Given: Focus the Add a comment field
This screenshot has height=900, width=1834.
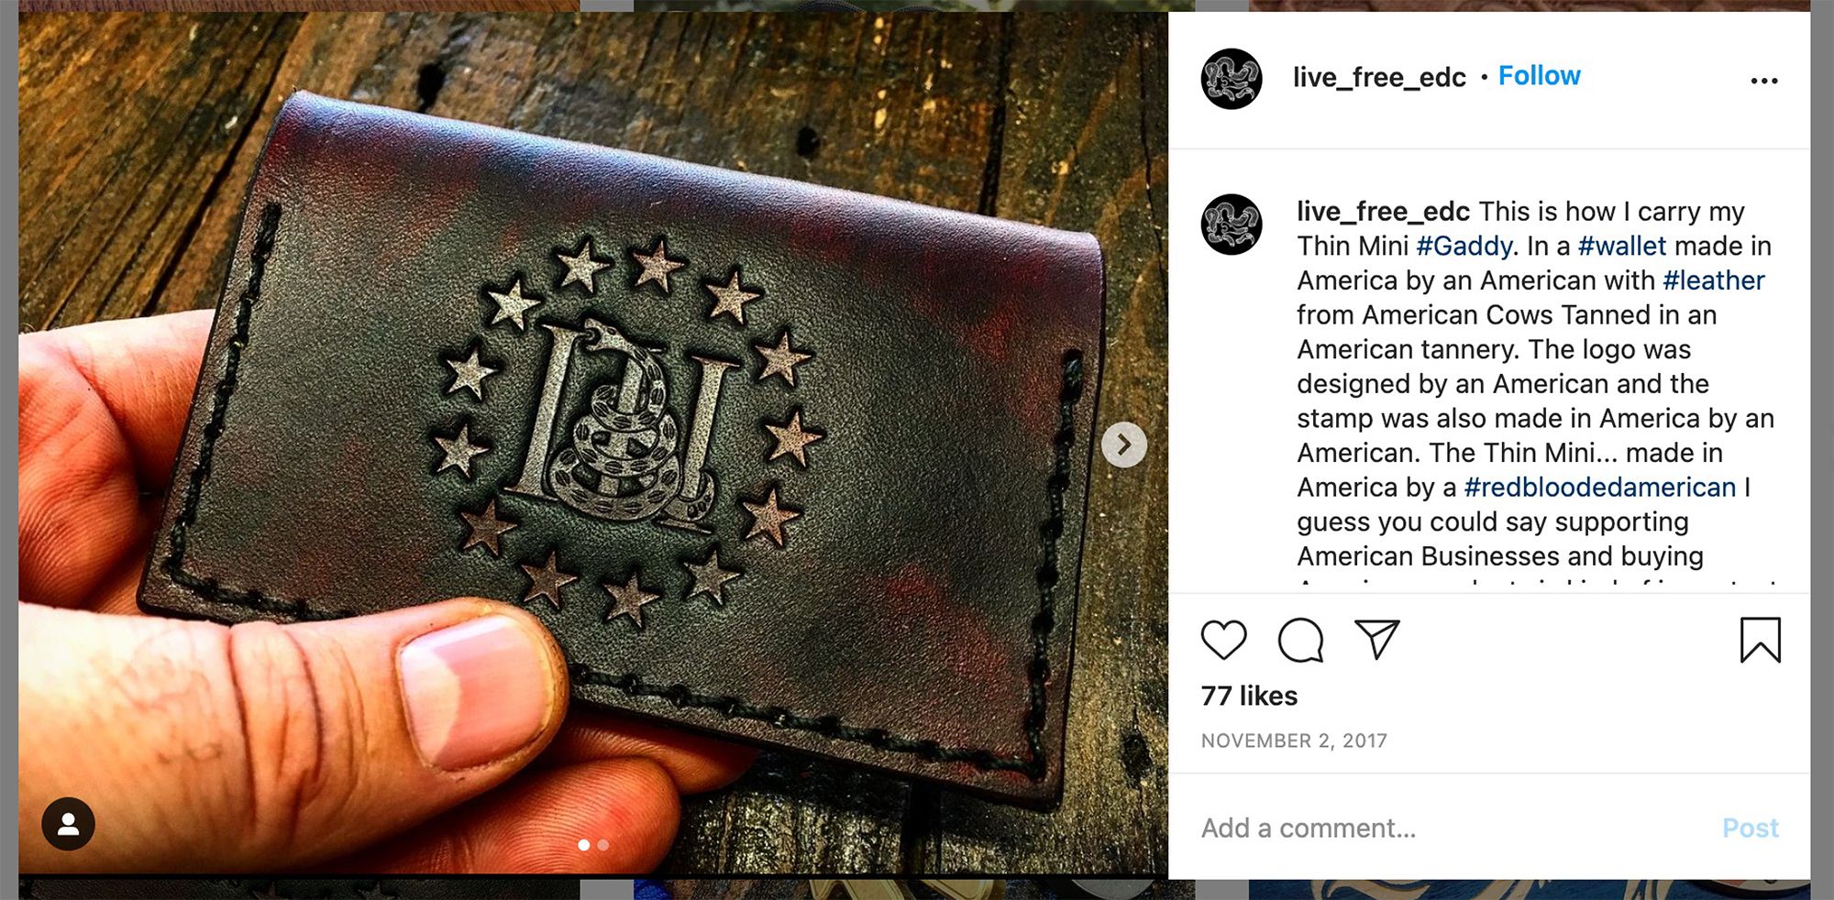Looking at the screenshot, I should pos(1449,829).
